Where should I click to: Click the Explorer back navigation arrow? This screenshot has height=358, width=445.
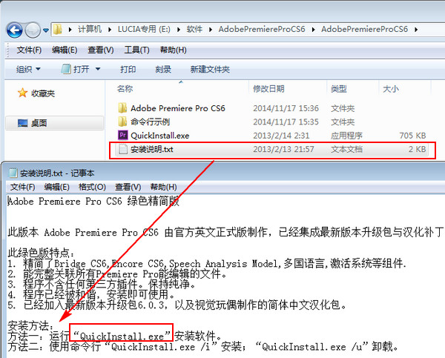click(15, 30)
